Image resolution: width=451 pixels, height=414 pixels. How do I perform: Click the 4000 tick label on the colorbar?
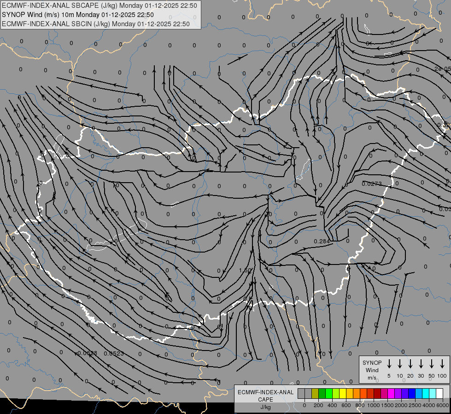click(429, 405)
